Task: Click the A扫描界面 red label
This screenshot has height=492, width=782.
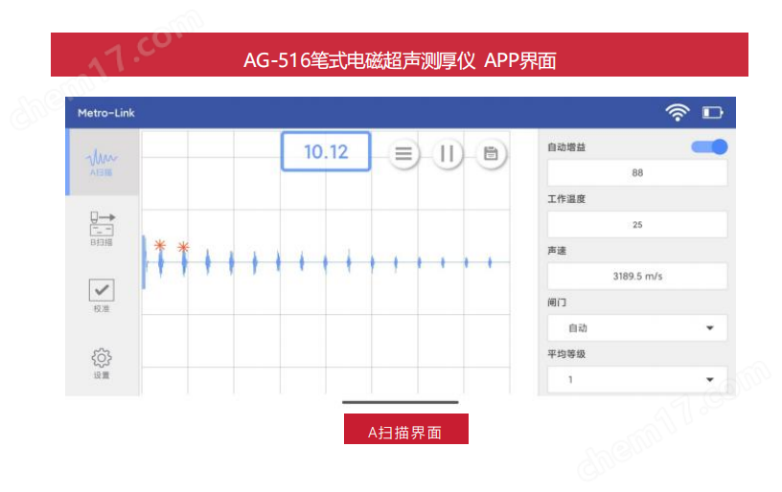Action: pos(406,429)
